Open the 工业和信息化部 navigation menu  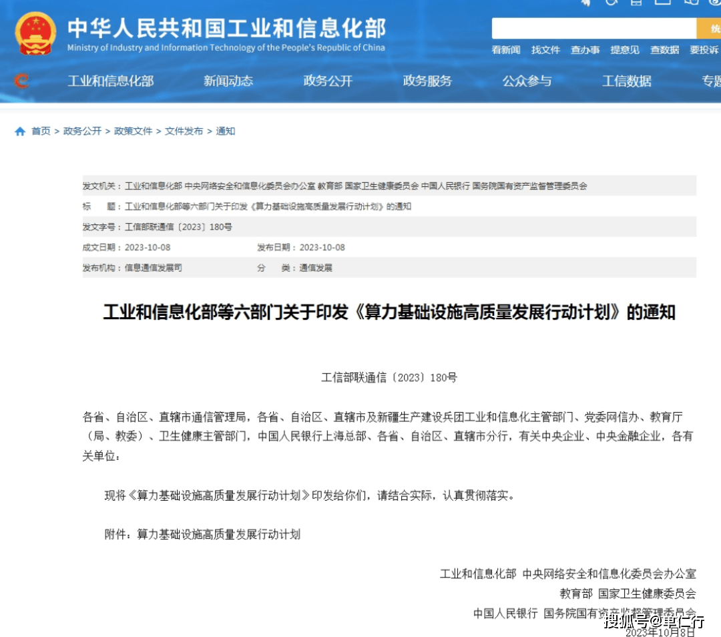110,81
